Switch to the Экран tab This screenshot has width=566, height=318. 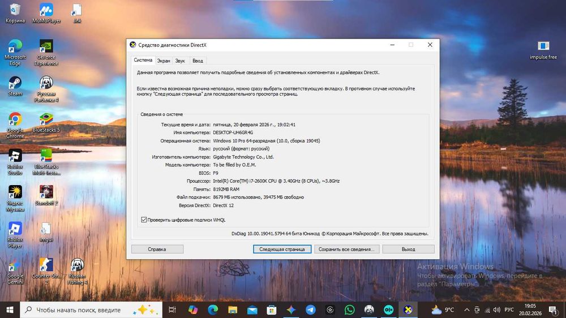tap(164, 61)
